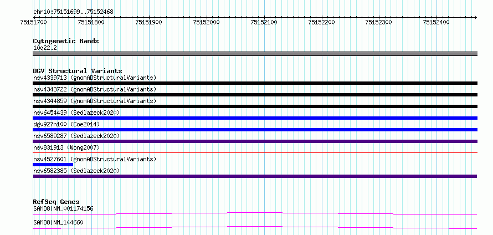Click ruler position 75151900
The width and height of the screenshot is (493, 235).
tap(148, 22)
